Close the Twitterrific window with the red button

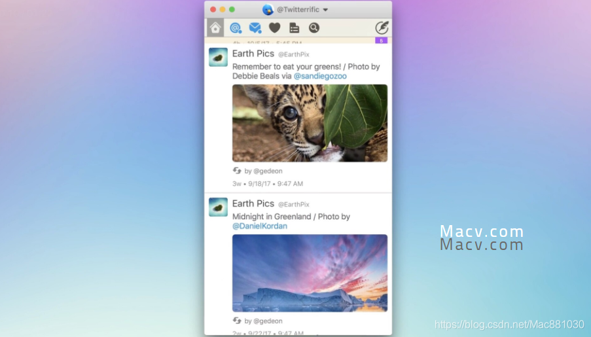213,9
